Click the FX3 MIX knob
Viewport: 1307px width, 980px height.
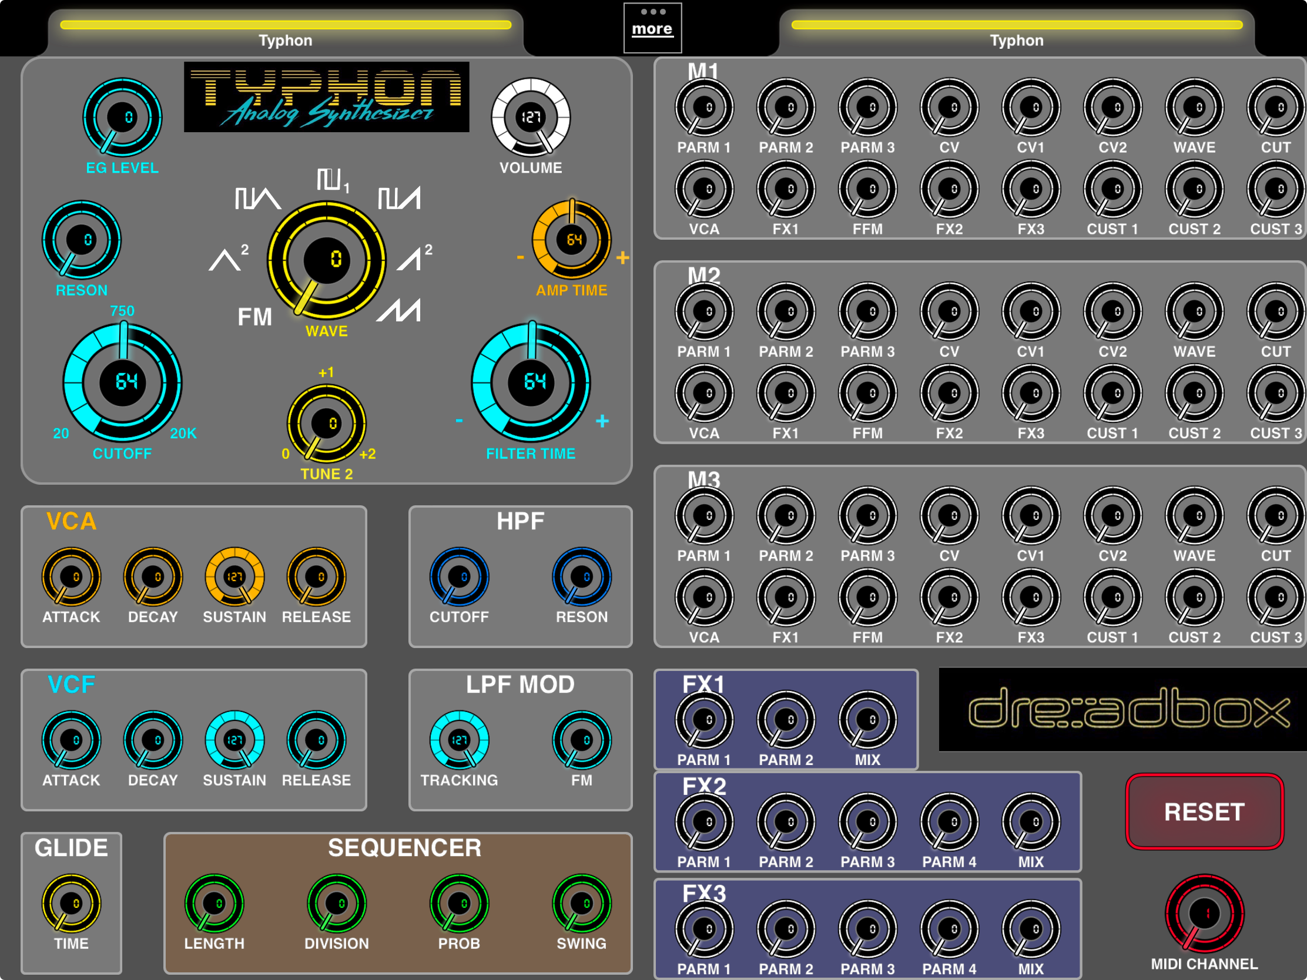tap(1031, 929)
